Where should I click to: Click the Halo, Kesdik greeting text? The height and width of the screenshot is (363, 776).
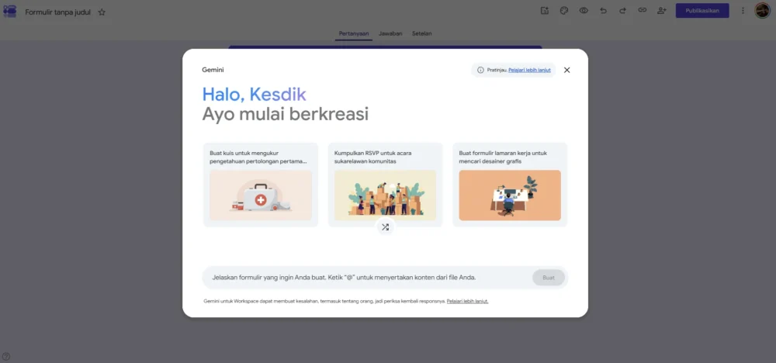(x=255, y=94)
